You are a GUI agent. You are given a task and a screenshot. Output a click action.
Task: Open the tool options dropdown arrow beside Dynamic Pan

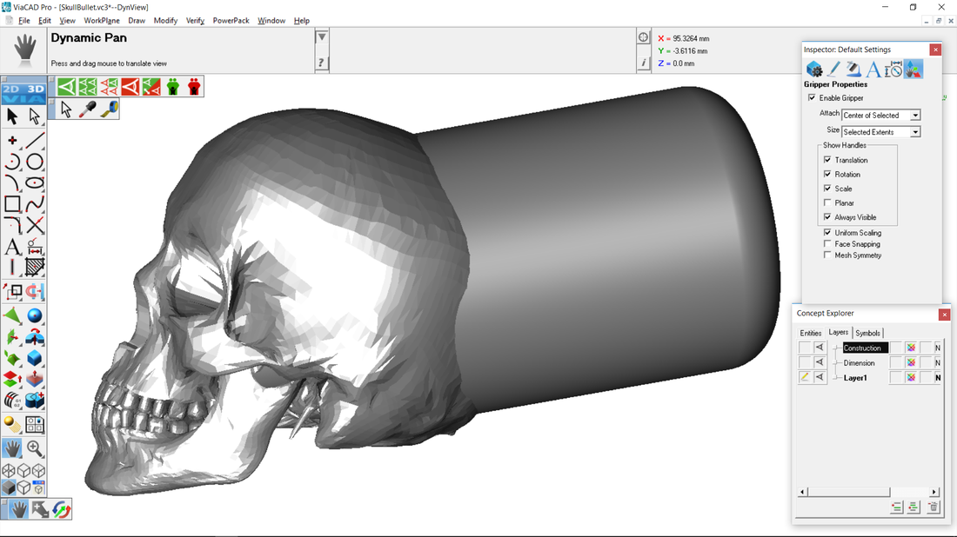point(322,37)
